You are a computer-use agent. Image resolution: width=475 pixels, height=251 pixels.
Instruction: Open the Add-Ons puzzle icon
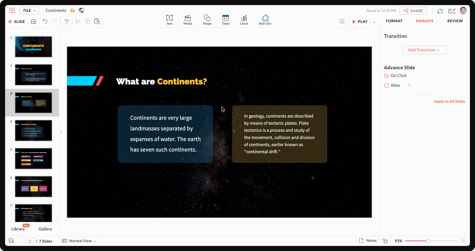point(265,18)
